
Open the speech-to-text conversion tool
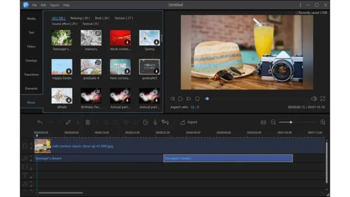[x=165, y=122]
